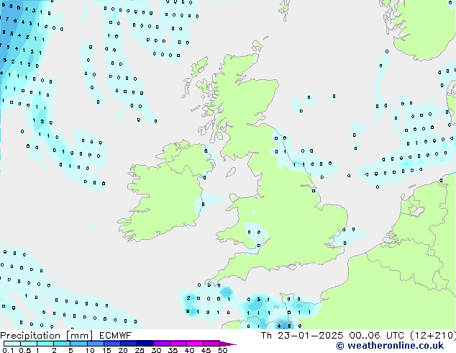Click the 25 to 30 mm legend swatch
Viewport: 456px width, 353px height.
point(145,344)
